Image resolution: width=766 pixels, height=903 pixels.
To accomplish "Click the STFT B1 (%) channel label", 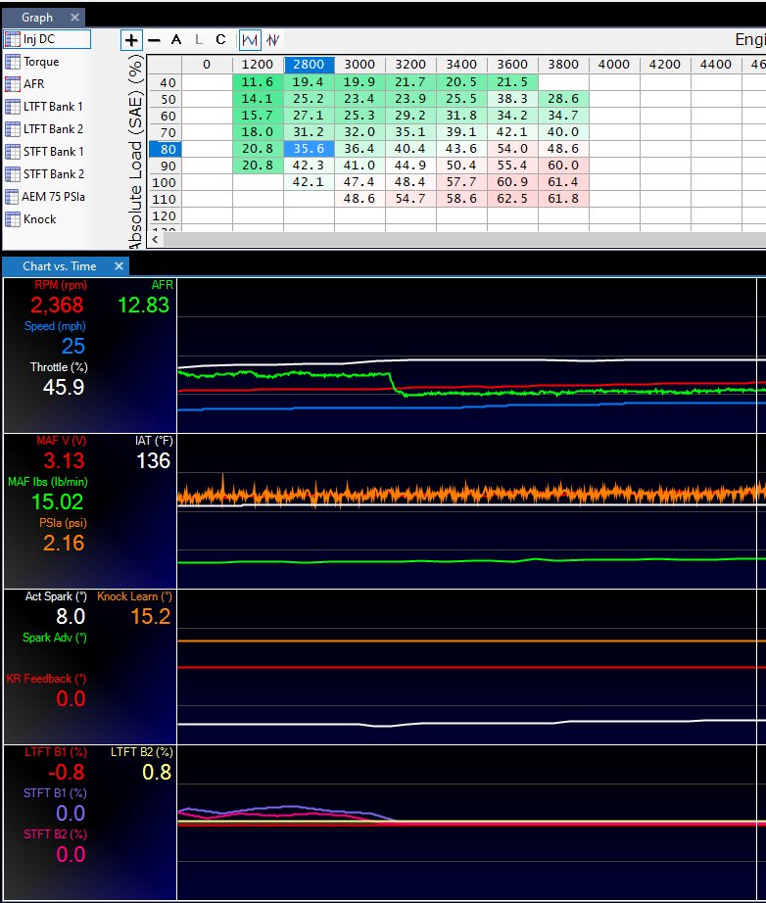I will tap(55, 793).
